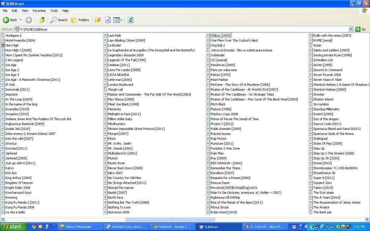
Task: Go back with the green Back button
Action: (10, 20)
